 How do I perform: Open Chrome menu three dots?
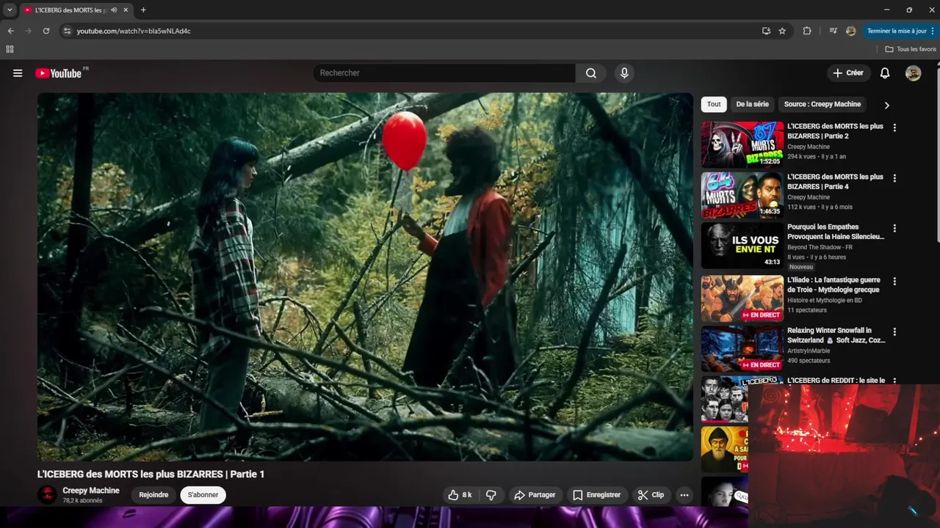click(x=933, y=31)
